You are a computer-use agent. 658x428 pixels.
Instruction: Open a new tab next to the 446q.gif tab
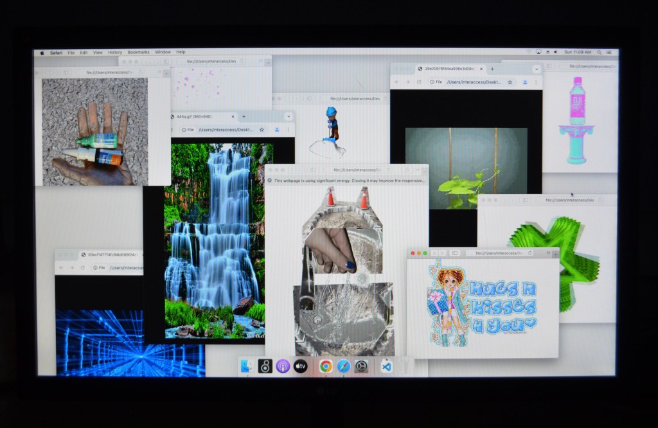click(x=244, y=117)
